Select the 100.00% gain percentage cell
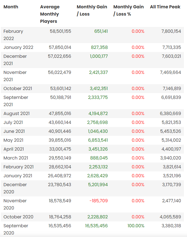 click(136, 226)
